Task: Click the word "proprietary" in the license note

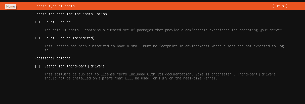Action: (x=221, y=74)
